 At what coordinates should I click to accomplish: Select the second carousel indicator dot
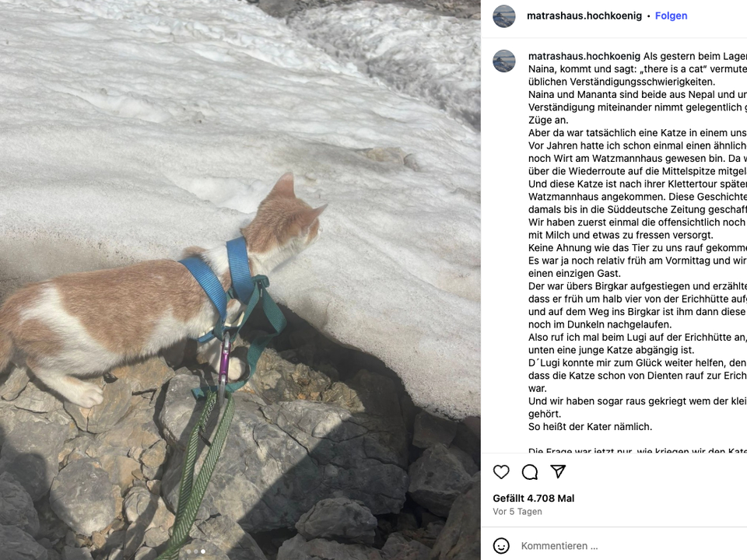coord(196,551)
